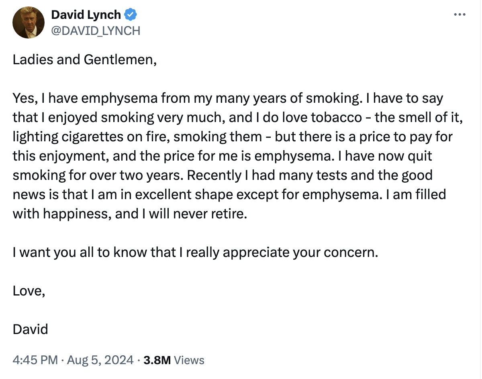Open the three-dot more options menu
Image resolution: width=482 pixels, height=379 pixels.
[460, 14]
